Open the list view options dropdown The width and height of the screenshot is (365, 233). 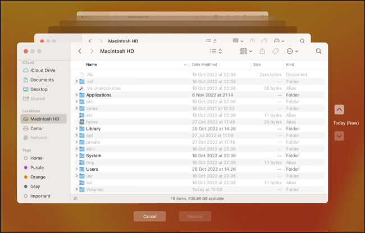pos(216,51)
